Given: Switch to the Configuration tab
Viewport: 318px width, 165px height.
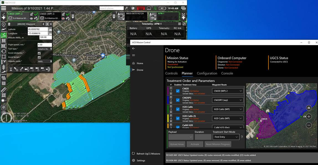Looking at the screenshot, I should click(x=207, y=73).
